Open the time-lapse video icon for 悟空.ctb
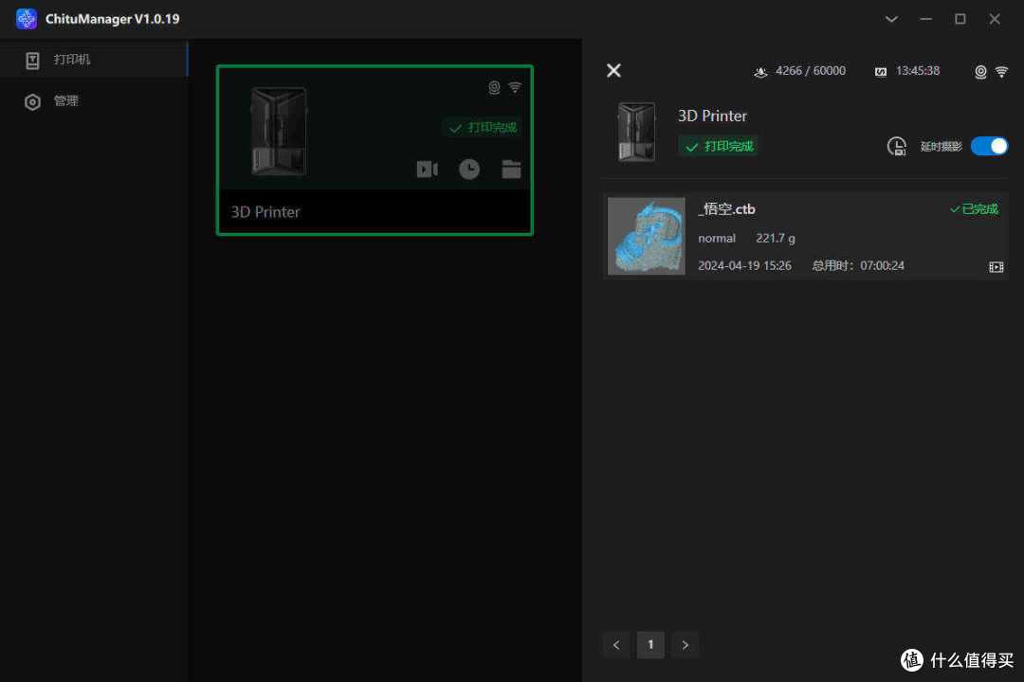The width and height of the screenshot is (1024, 682). 996,267
